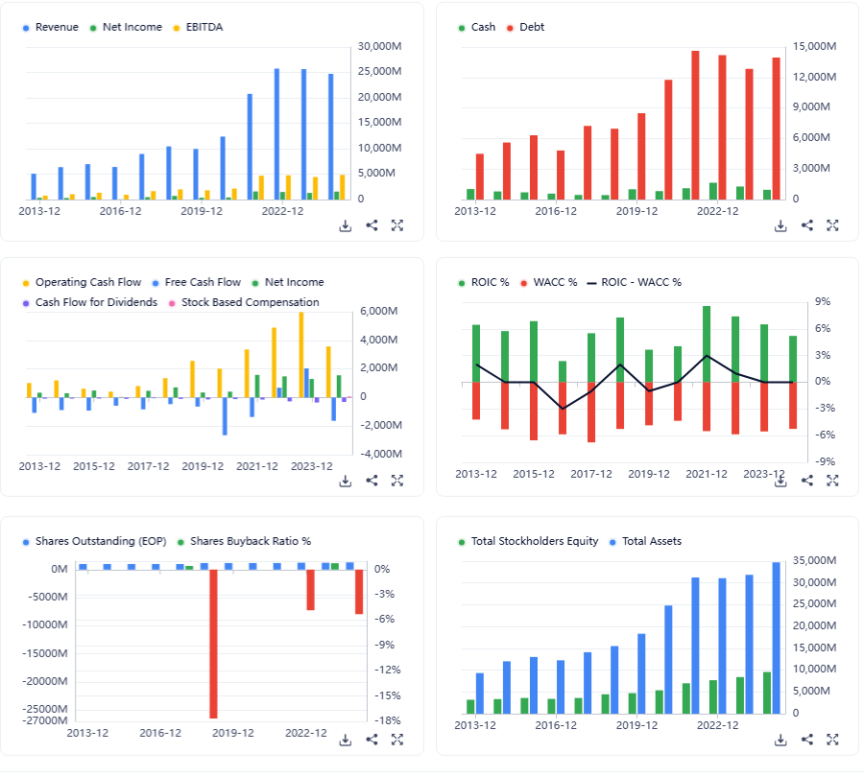Download the Total Assets chart
This screenshot has height=777, width=864.
(x=780, y=740)
